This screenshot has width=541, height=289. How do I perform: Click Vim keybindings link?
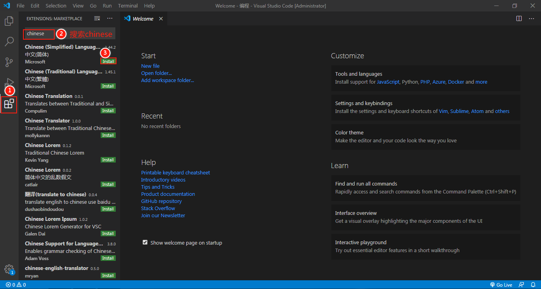(x=443, y=111)
